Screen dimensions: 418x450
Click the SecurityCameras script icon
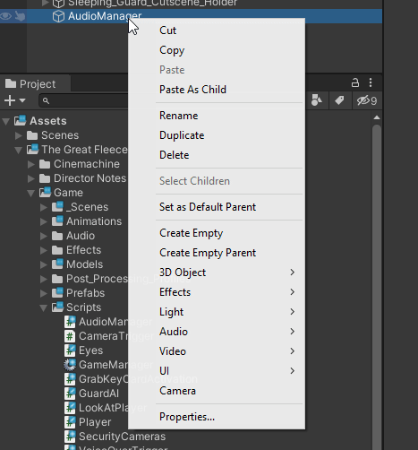(x=70, y=437)
